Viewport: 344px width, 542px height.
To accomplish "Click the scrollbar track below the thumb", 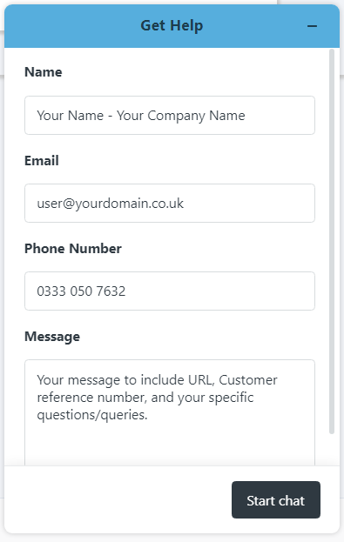I will pos(332,450).
